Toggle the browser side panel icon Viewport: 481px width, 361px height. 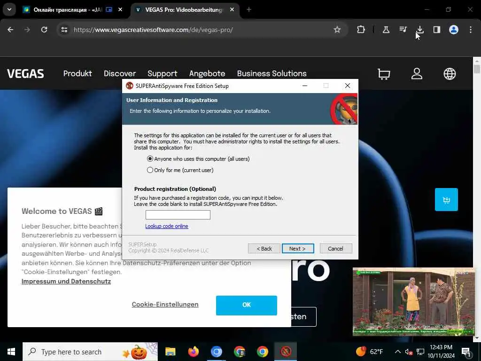(x=437, y=30)
